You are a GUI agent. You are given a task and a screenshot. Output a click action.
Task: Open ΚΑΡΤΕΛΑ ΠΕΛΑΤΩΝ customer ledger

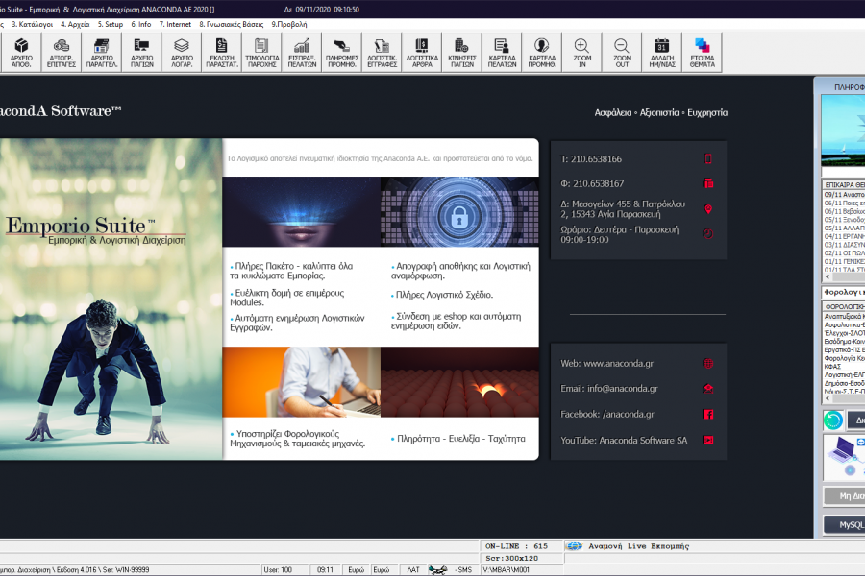coord(502,53)
